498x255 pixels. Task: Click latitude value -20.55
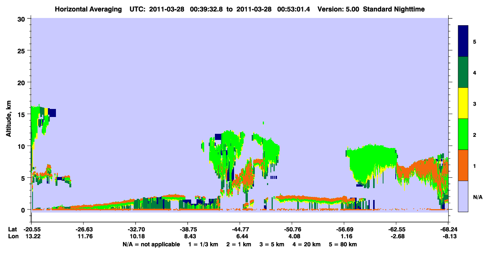pos(31,229)
